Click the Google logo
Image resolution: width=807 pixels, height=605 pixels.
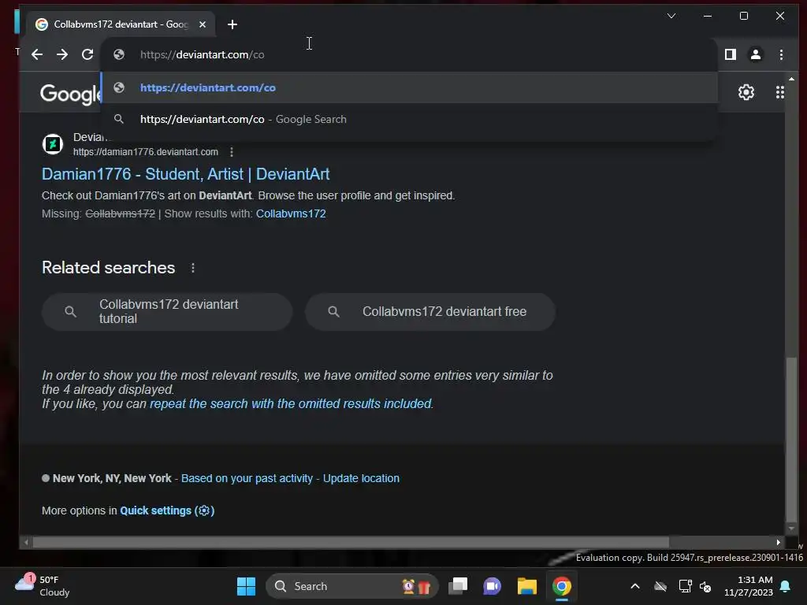click(70, 95)
